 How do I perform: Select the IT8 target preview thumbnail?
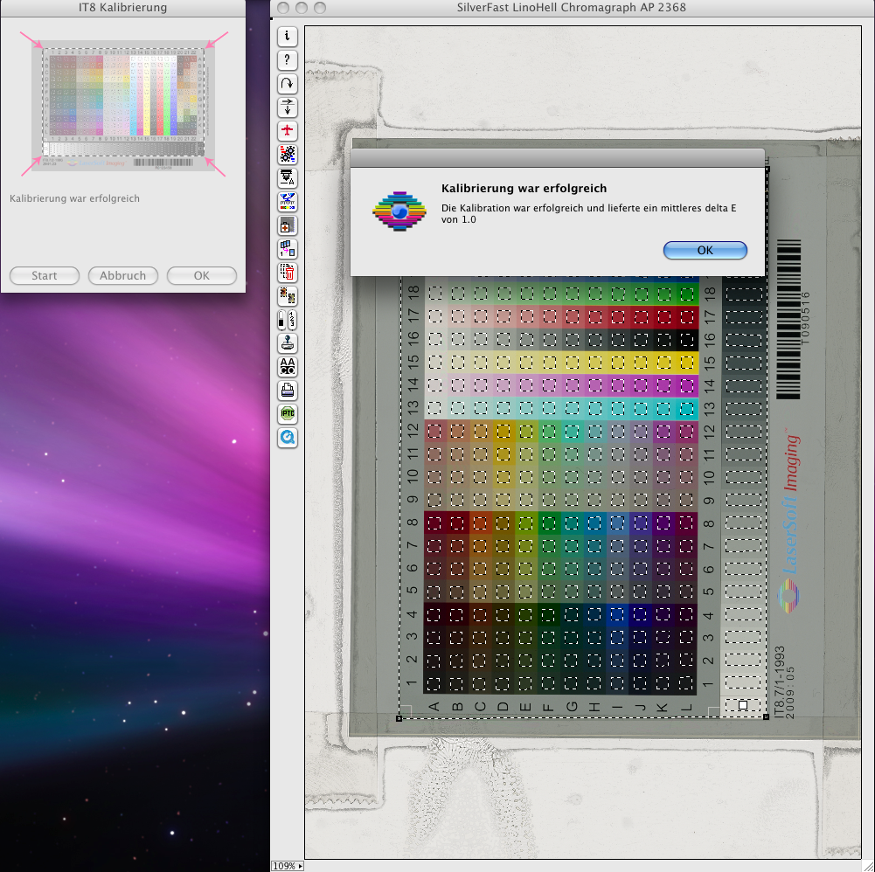click(x=123, y=106)
